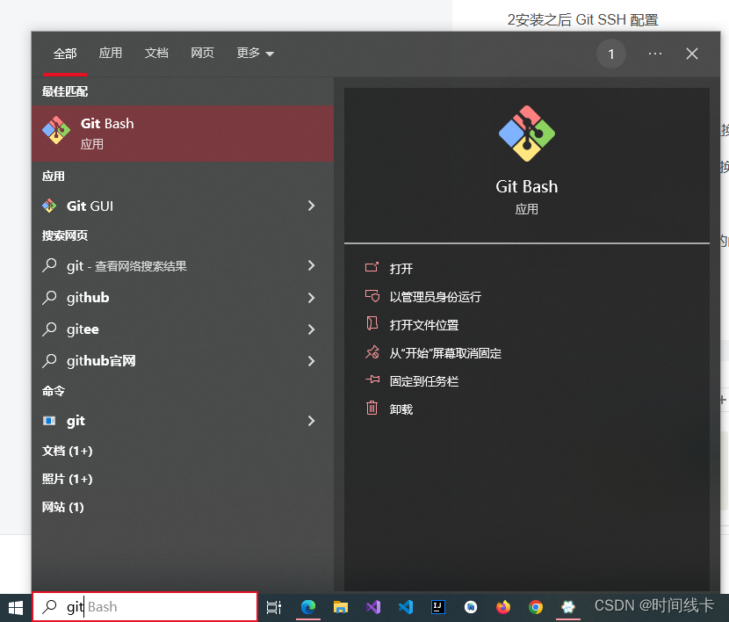Expand the github search suggestion arrow
Image resolution: width=729 pixels, height=622 pixels.
click(x=310, y=297)
